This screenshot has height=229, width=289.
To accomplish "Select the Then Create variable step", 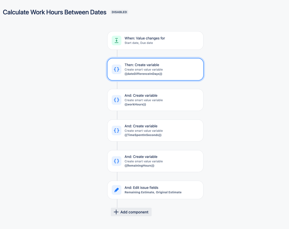I will pos(155,69).
